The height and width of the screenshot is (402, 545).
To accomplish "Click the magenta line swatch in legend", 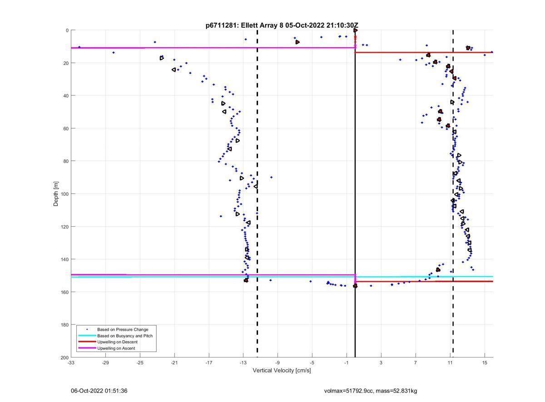I will pos(87,348).
